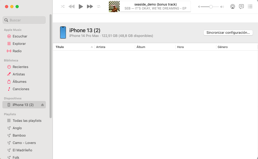Open the El Madrileño playlist
The image size is (258, 159).
coord(24,150)
